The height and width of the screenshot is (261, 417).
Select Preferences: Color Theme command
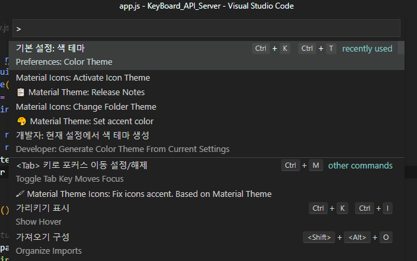[x=207, y=56]
